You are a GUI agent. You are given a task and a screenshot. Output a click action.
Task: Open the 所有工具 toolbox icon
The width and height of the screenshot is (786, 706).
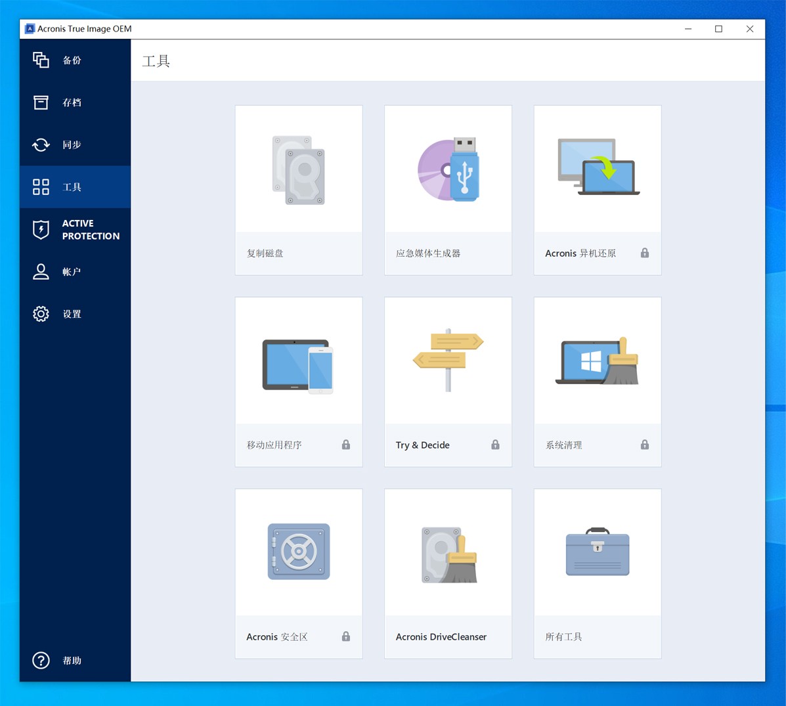click(x=598, y=552)
